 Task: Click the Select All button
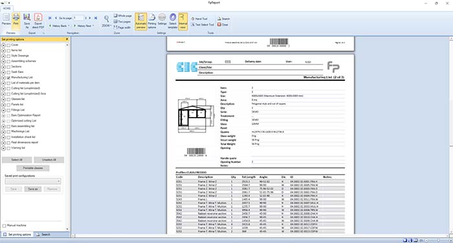click(x=17, y=160)
